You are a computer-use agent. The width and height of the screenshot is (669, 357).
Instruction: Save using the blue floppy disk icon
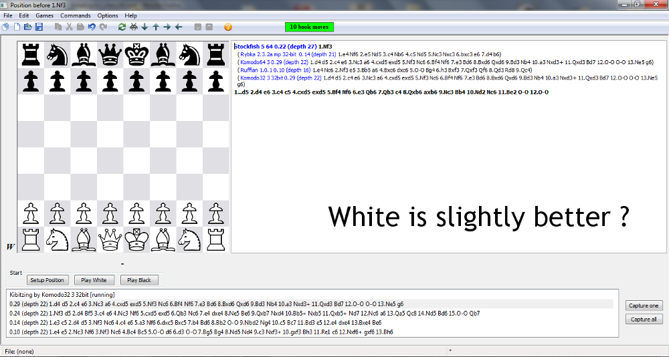point(39,27)
